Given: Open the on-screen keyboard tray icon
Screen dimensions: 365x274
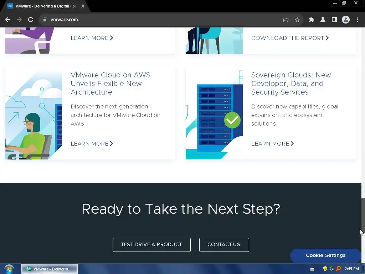Looking at the screenshot, I should click(312, 269).
